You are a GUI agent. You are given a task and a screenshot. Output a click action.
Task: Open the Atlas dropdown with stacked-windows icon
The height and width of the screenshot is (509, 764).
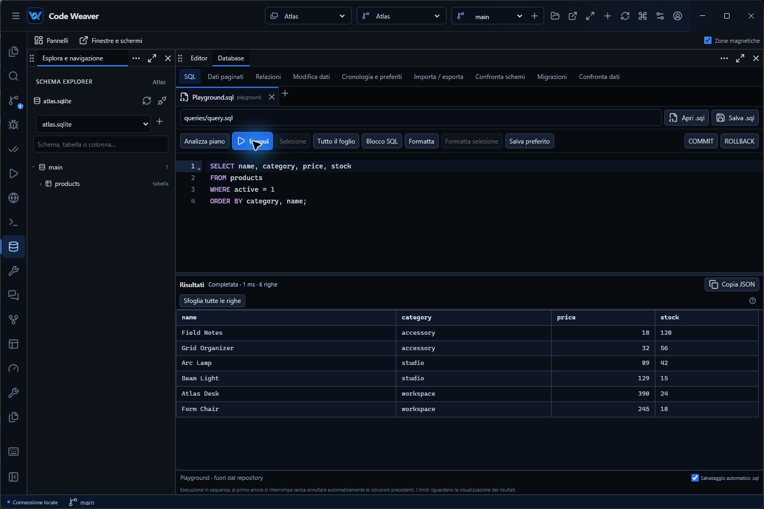[308, 16]
